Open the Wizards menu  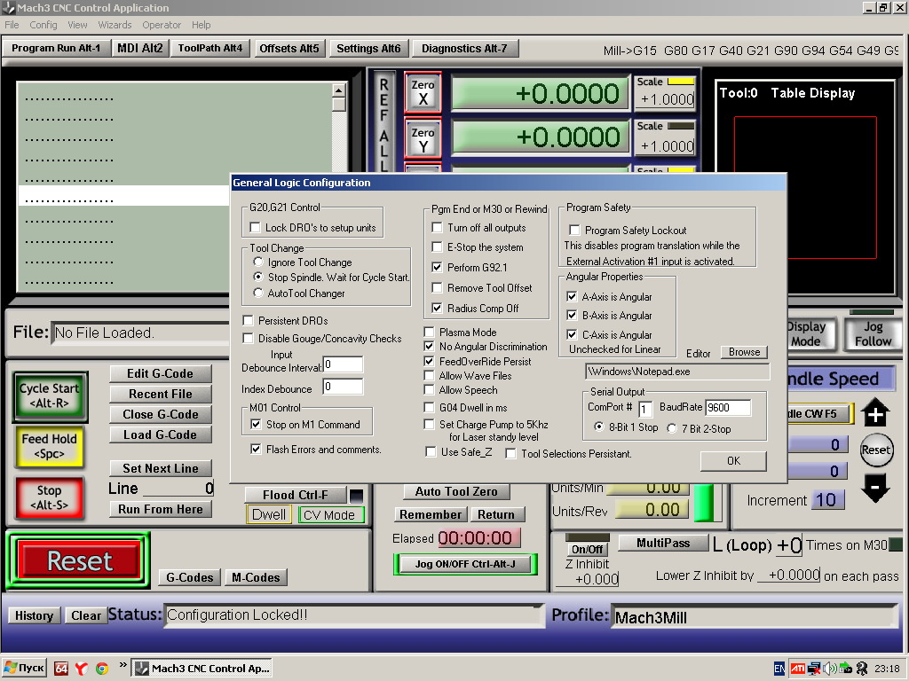pyautogui.click(x=115, y=25)
